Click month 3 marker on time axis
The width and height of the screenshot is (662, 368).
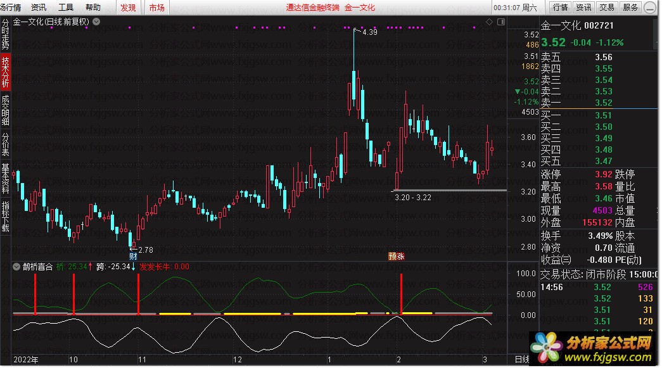tap(485, 360)
